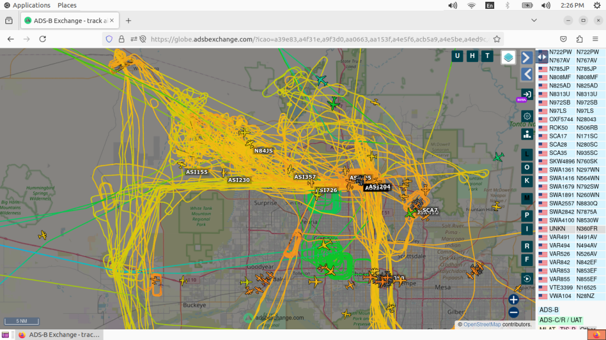This screenshot has height=340, width=606.
Task: Open the Places menu
Action: [x=67, y=5]
